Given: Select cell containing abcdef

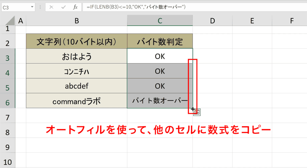Looking at the screenshot, I should (76, 86).
